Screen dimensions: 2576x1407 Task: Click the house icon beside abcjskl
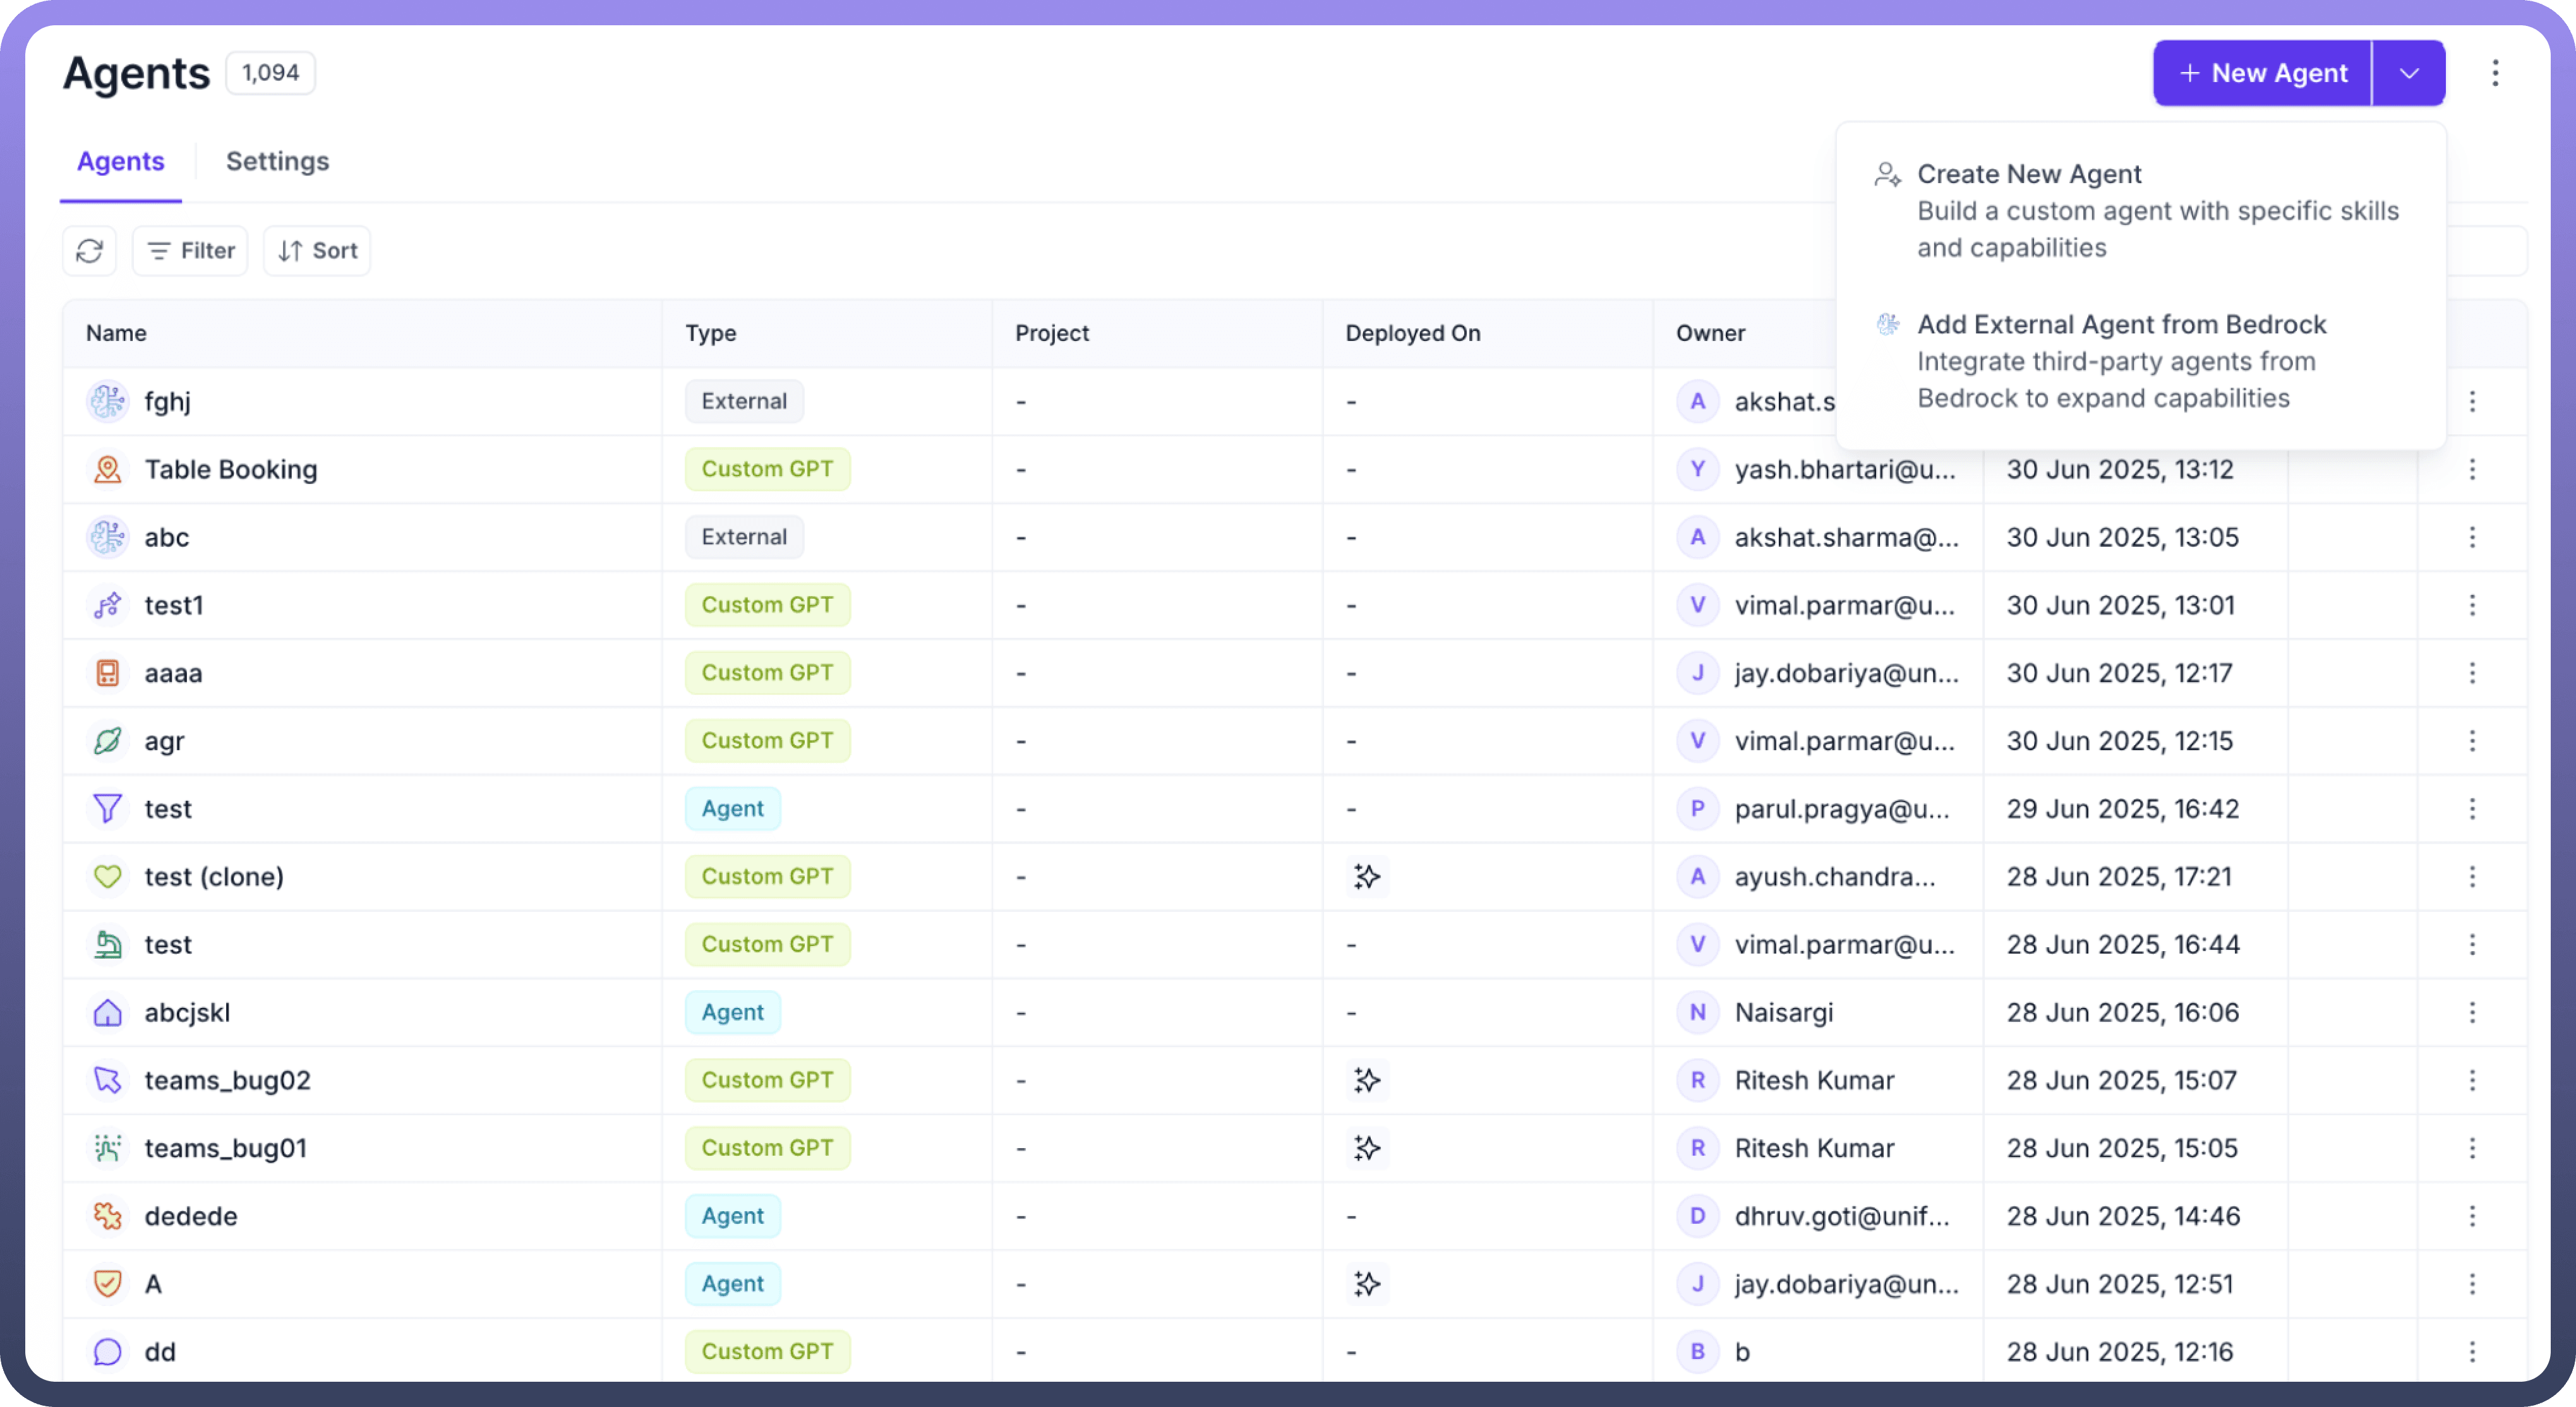tap(107, 1012)
